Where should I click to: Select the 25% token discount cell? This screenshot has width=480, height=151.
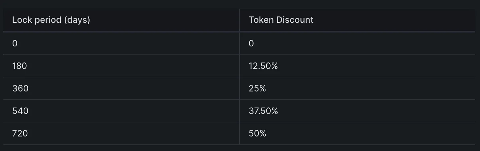point(257,88)
